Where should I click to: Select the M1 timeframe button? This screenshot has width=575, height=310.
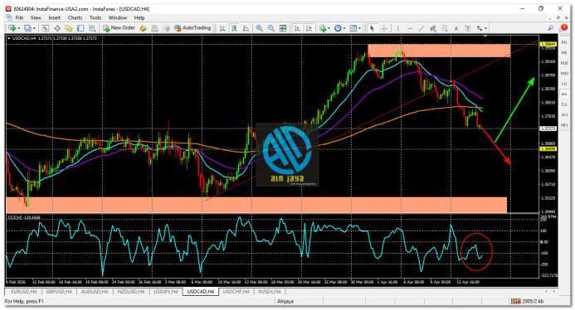point(564,42)
